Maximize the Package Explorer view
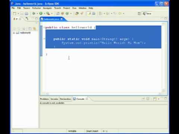The width and height of the screenshot is (179, 134). [x=37, y=19]
